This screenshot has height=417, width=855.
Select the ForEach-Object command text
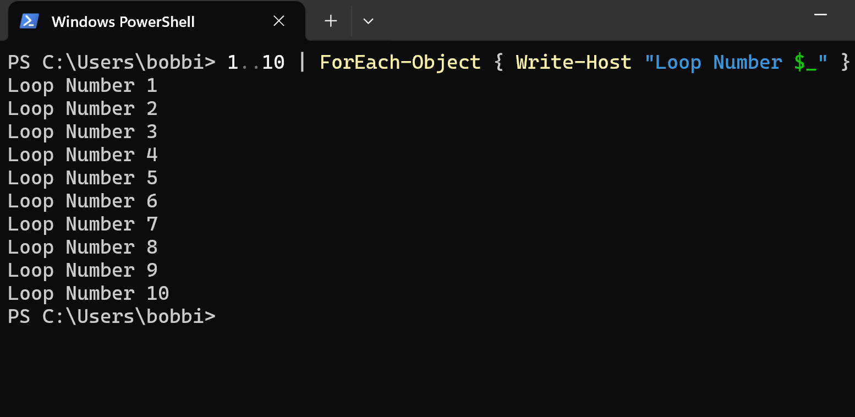pyautogui.click(x=399, y=62)
